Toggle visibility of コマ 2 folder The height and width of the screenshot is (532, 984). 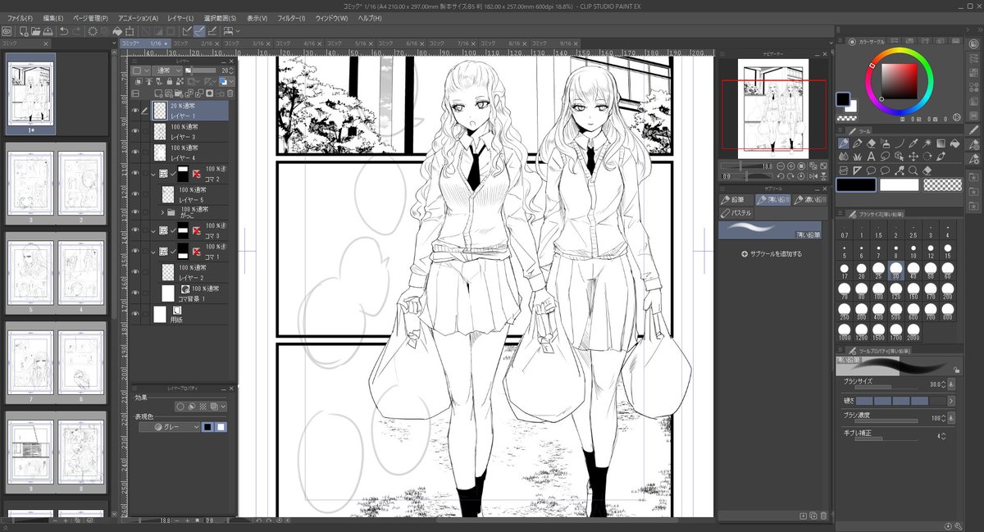tap(135, 174)
